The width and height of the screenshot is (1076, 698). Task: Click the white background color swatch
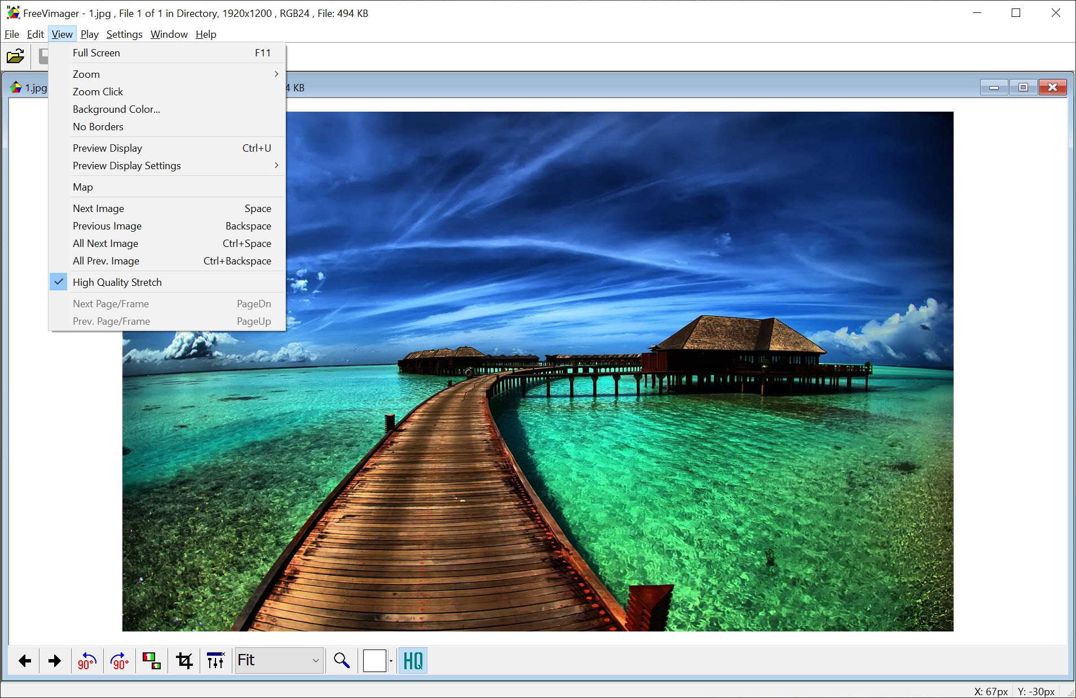(x=374, y=661)
